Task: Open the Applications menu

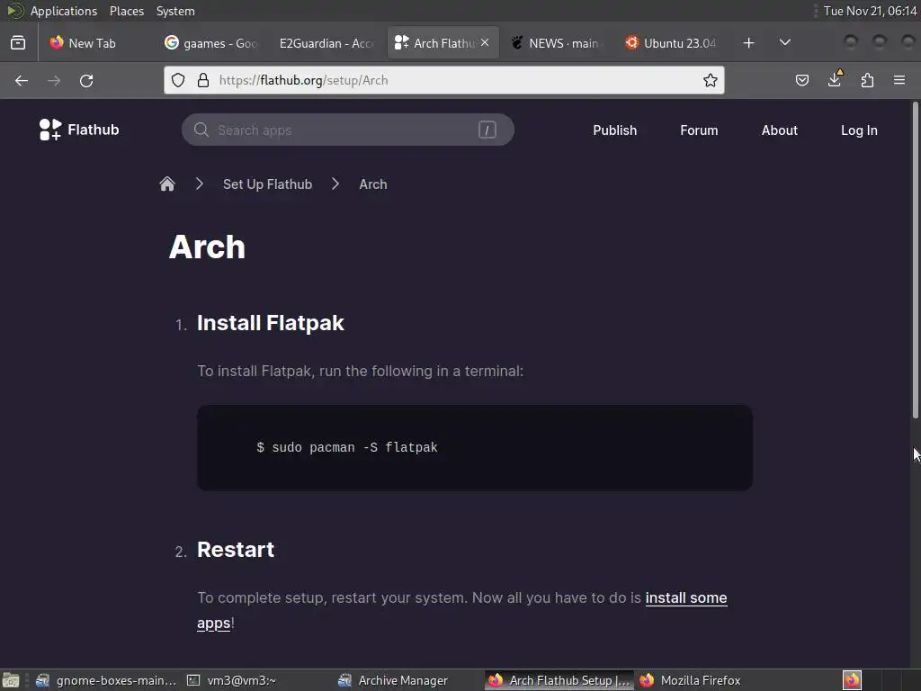Action: tap(64, 11)
